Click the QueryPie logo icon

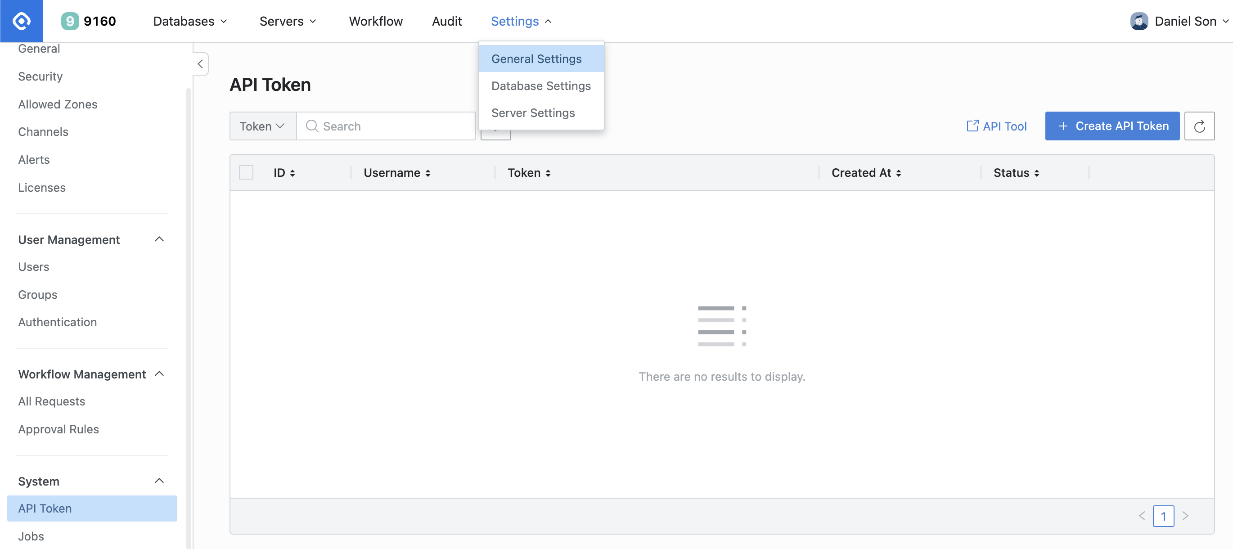click(21, 21)
